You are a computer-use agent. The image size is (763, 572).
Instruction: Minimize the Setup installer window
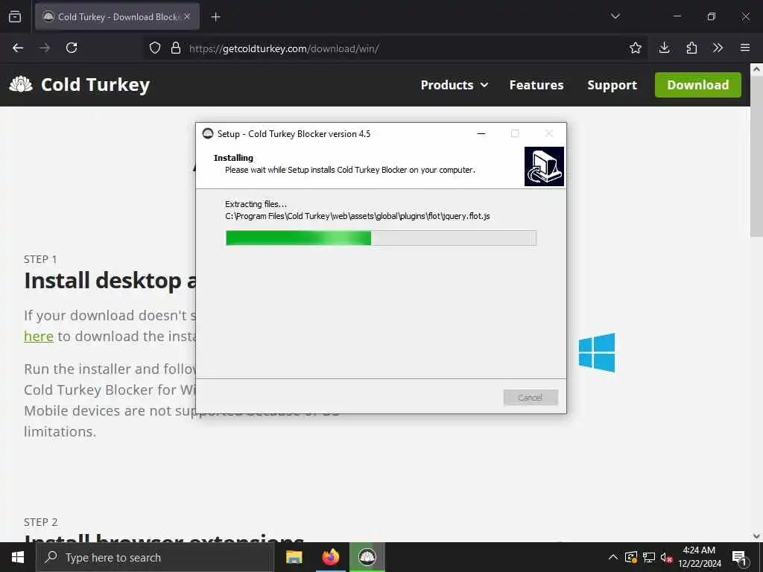[481, 134]
